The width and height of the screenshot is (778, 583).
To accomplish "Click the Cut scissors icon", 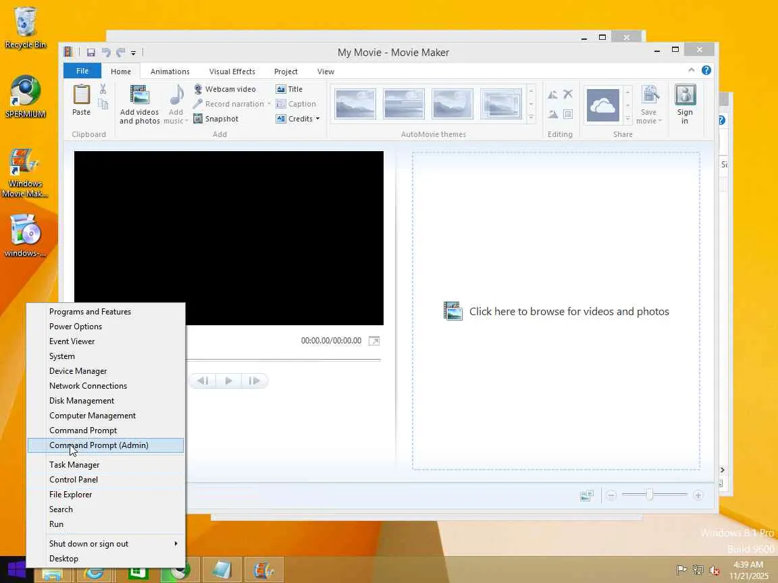I will coord(103,89).
